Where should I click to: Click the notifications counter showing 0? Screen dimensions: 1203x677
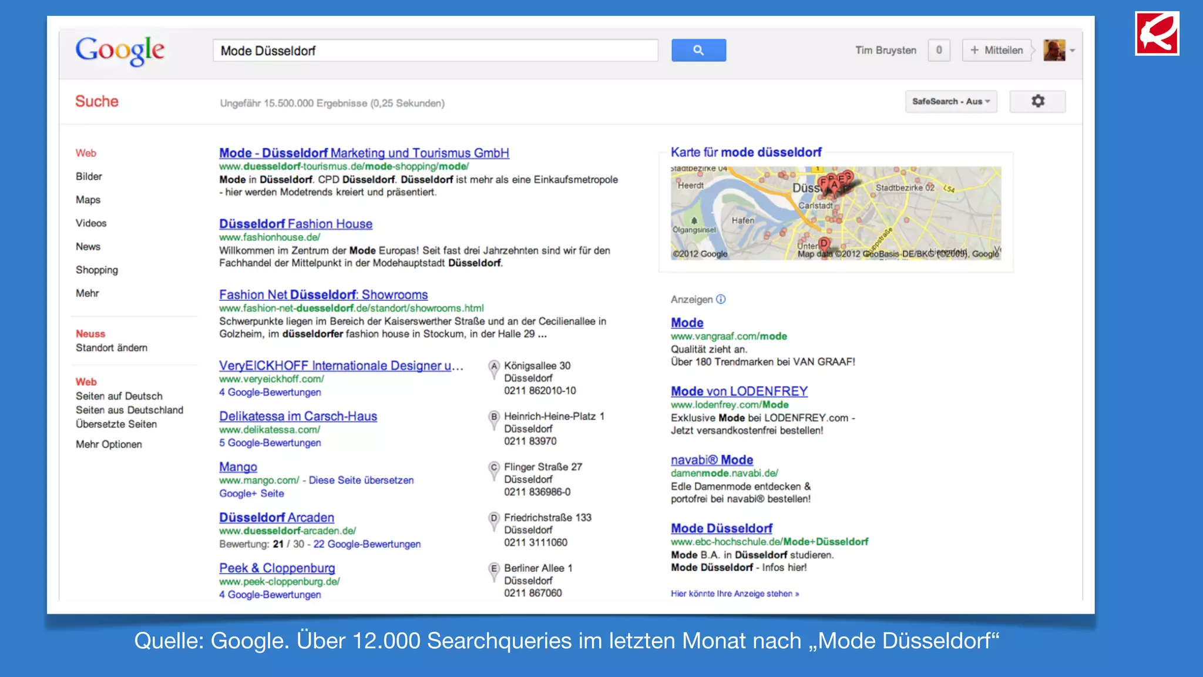[939, 51]
